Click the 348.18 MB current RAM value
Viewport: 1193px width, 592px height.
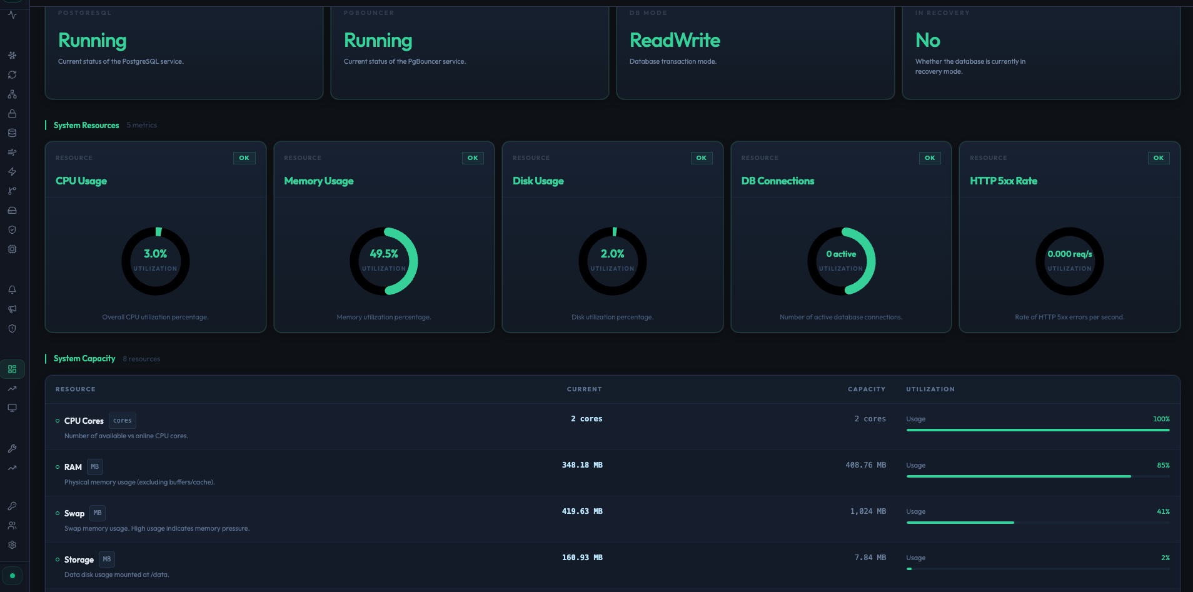point(582,465)
